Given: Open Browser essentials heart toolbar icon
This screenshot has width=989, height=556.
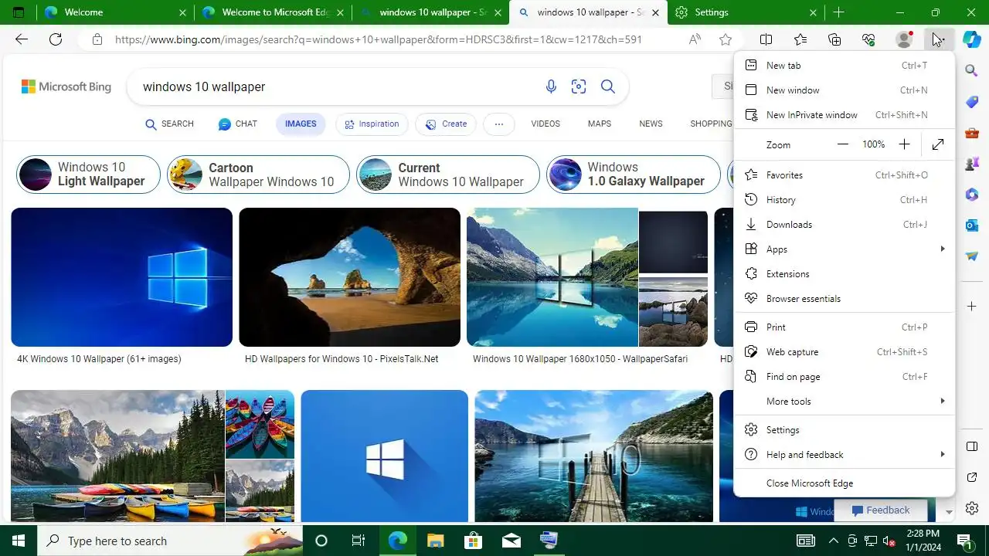Looking at the screenshot, I should (x=868, y=39).
